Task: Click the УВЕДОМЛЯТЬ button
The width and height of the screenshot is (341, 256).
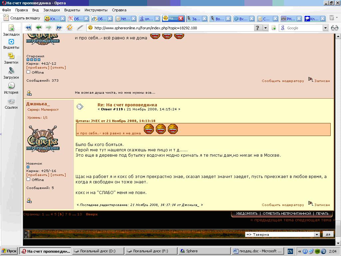Action: point(247,214)
